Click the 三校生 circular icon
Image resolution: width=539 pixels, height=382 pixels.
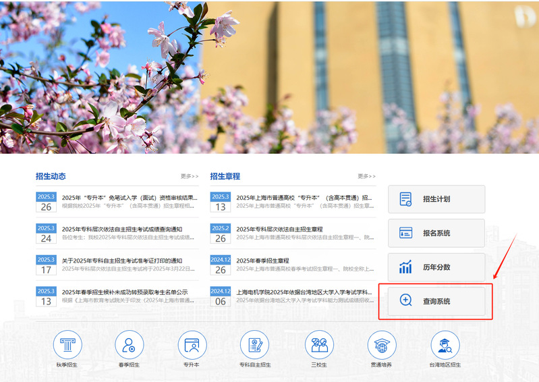click(x=319, y=345)
